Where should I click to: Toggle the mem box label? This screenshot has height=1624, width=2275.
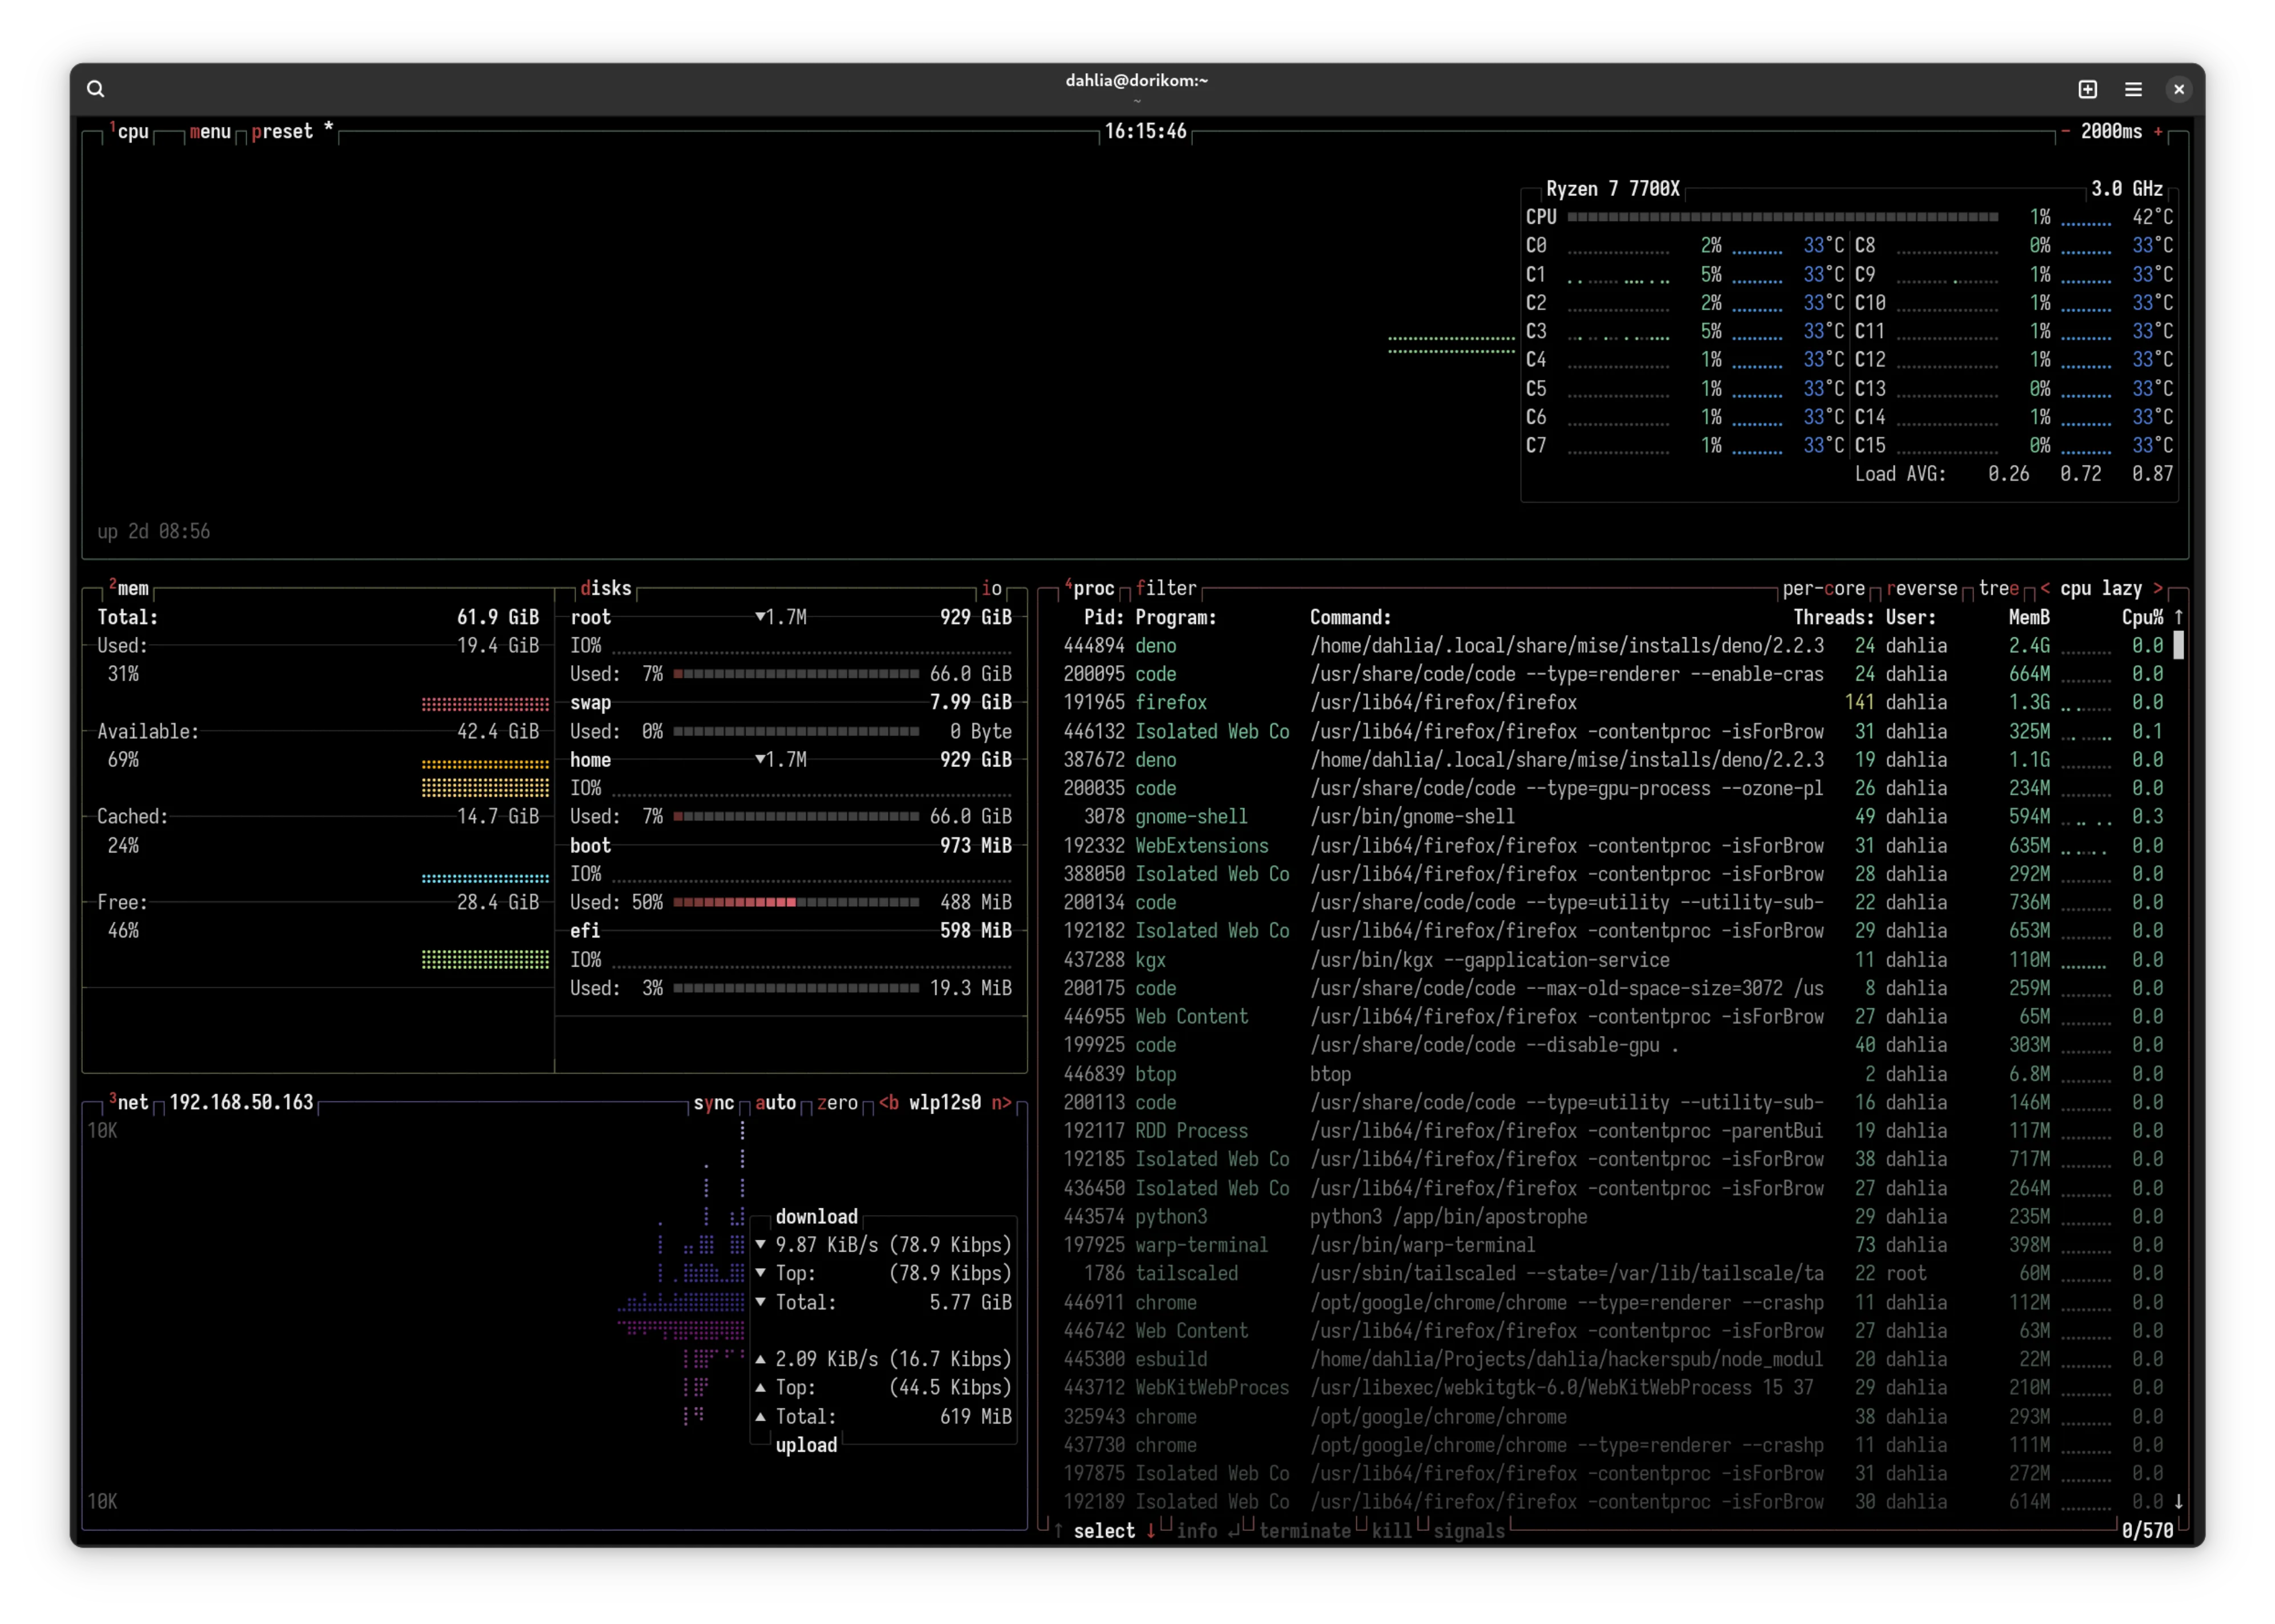point(130,588)
